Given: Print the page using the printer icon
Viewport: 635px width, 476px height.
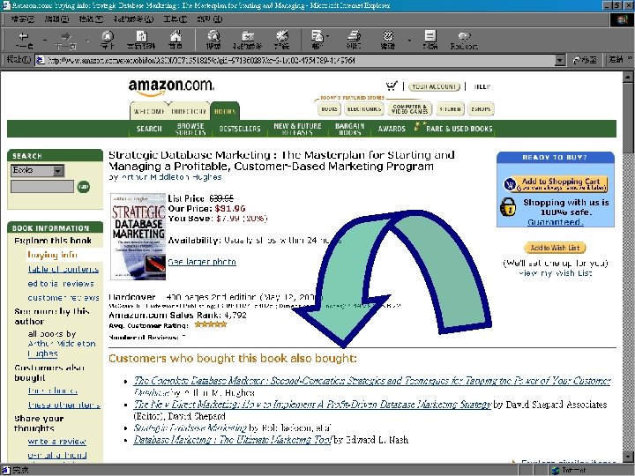Looking at the screenshot, I should pyautogui.click(x=354, y=40).
